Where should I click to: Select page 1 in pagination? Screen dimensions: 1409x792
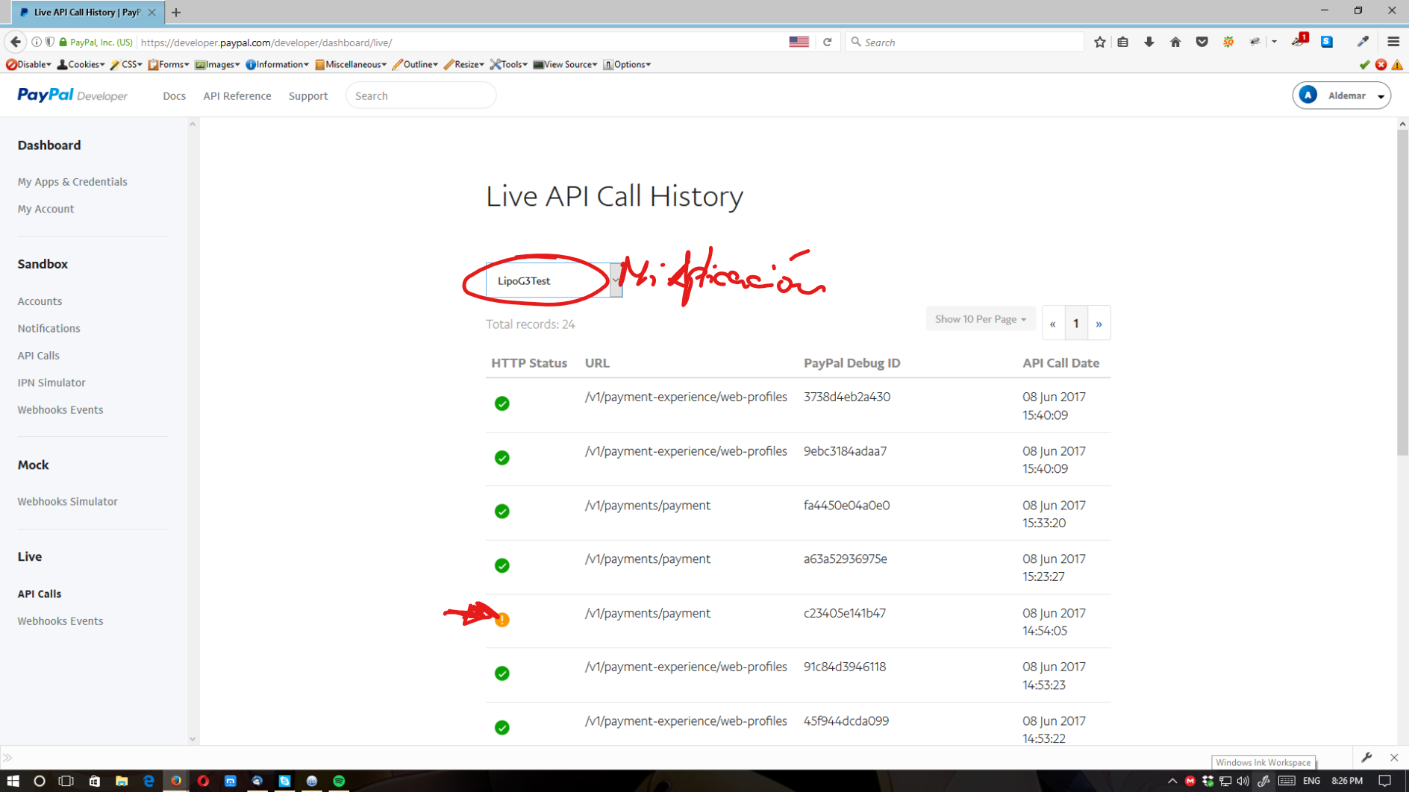[x=1076, y=324]
